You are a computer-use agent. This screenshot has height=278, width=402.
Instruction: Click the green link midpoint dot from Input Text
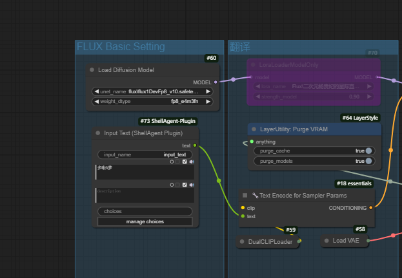coord(219,181)
